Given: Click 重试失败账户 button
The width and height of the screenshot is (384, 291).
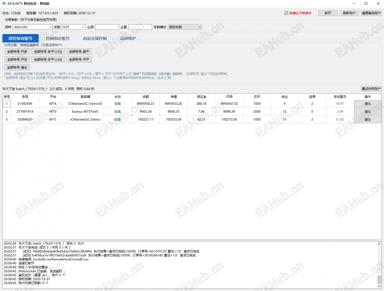Looking at the screenshot, I should (x=371, y=89).
